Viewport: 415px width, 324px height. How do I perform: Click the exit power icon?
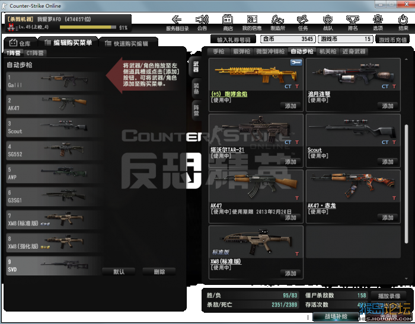(x=403, y=20)
